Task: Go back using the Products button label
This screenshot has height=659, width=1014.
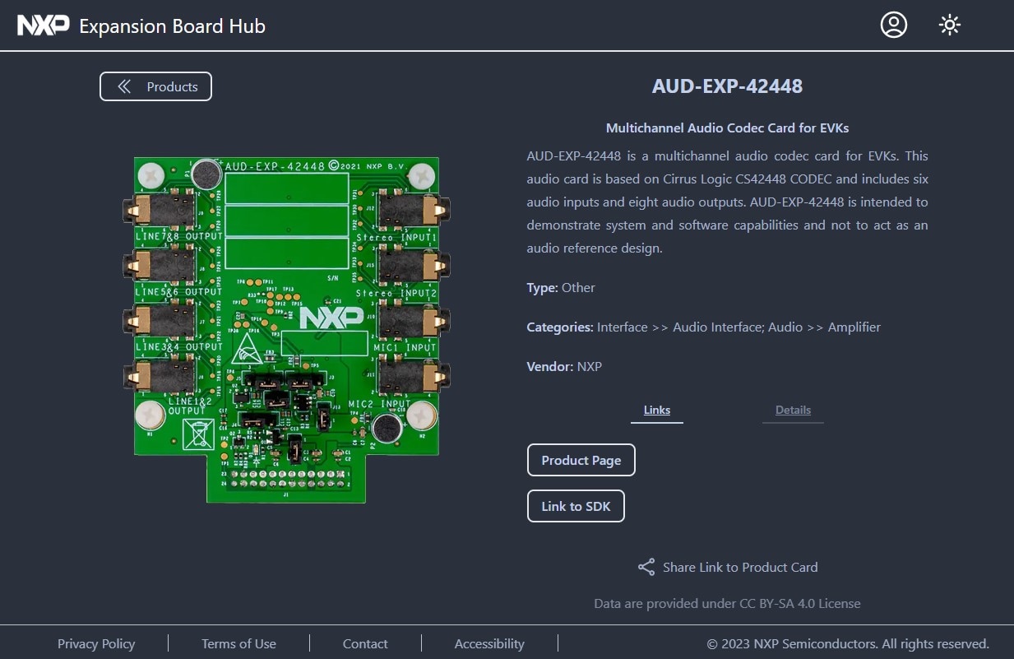Action: pyautogui.click(x=172, y=86)
